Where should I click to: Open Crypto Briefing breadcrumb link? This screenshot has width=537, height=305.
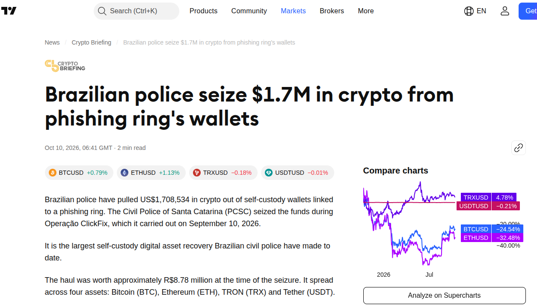point(92,42)
